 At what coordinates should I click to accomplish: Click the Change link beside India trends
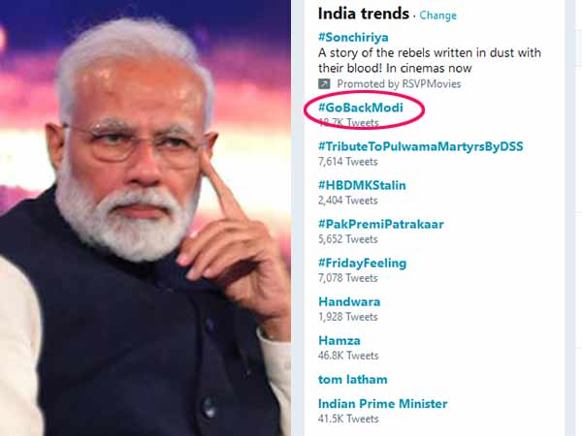437,16
